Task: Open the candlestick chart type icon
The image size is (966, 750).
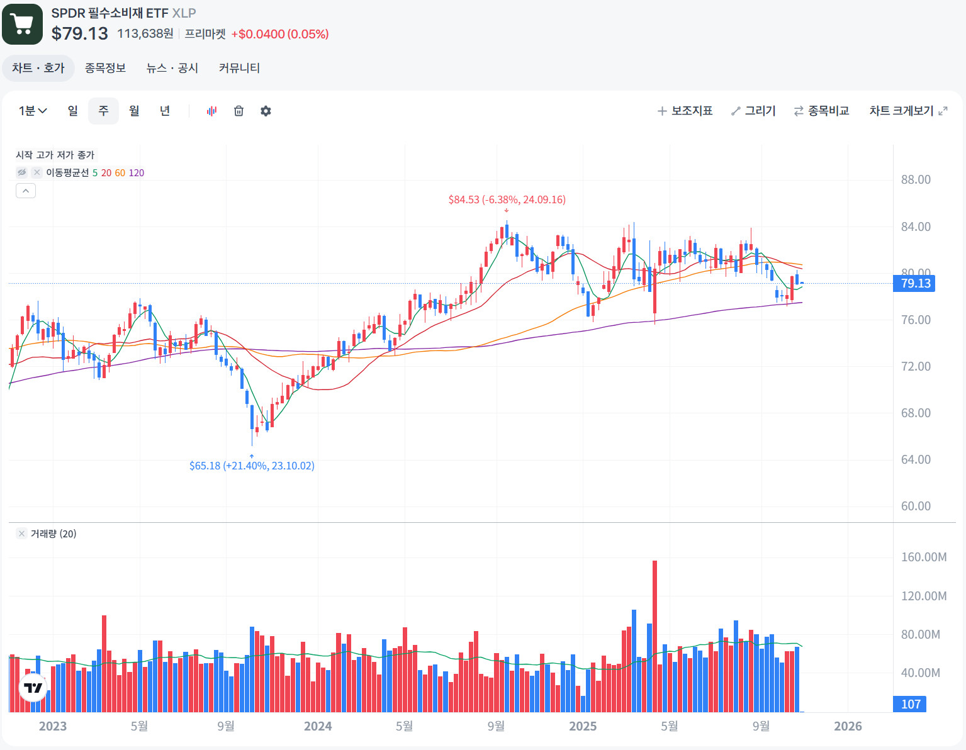Action: 211,111
